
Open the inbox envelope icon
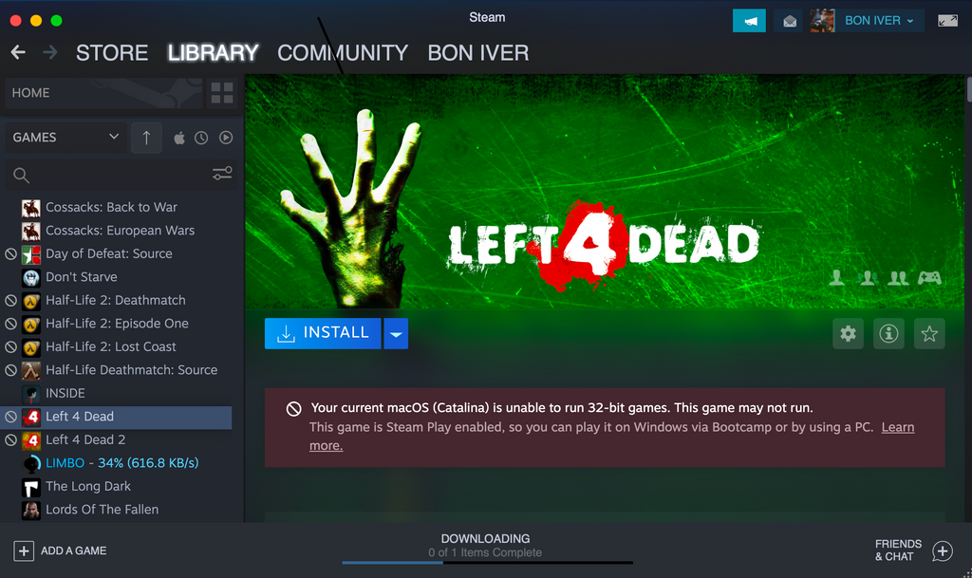(x=789, y=21)
